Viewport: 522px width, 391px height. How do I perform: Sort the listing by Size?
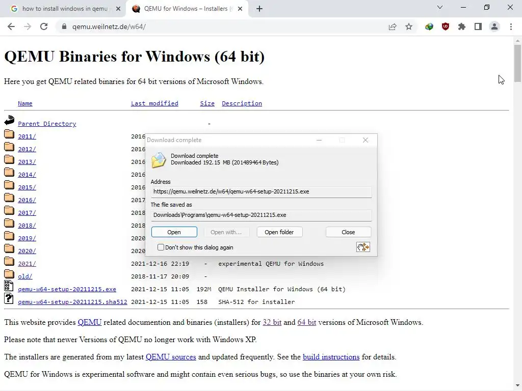207,103
